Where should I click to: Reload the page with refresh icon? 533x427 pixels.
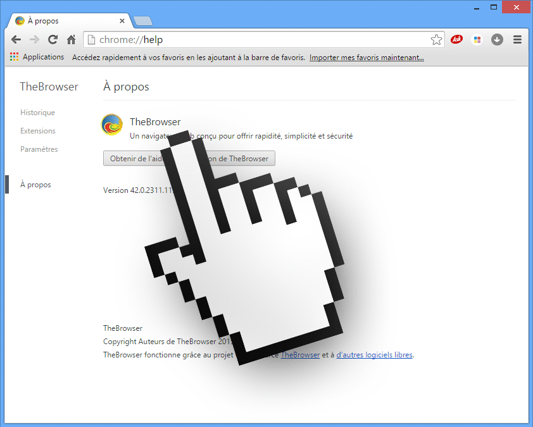pos(53,40)
